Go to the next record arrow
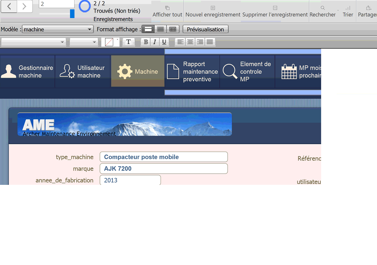 tap(24, 6)
